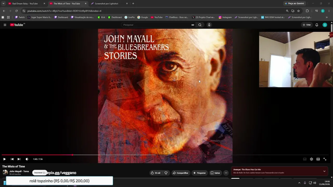Focus the Pesquisar search field
This screenshot has height=187, width=333.
pos(157,25)
